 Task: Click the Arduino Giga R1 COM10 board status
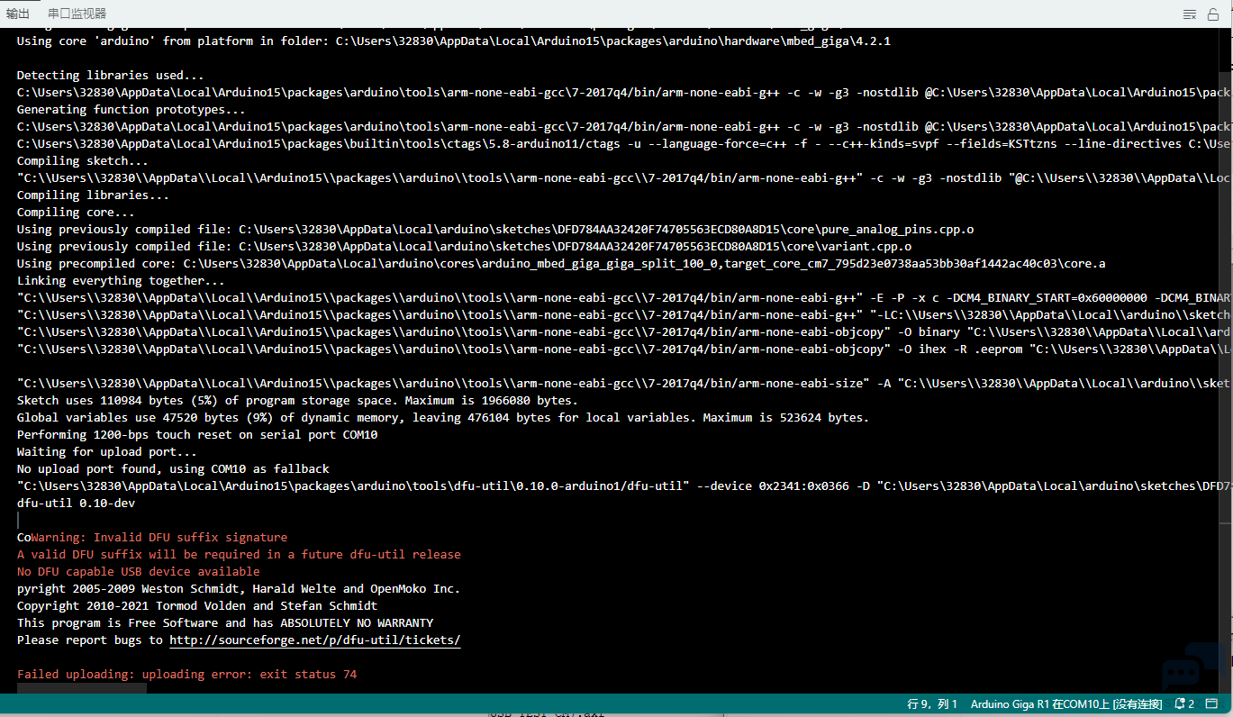[x=1065, y=703]
